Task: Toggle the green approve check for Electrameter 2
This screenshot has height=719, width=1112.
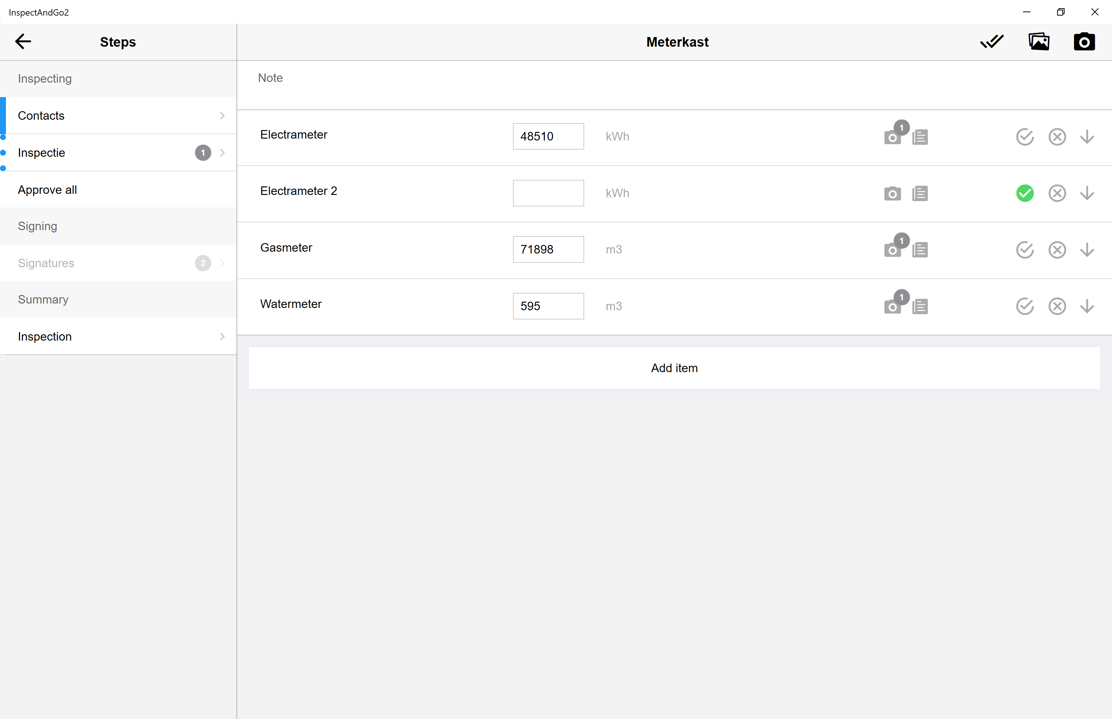Action: [x=1025, y=193]
